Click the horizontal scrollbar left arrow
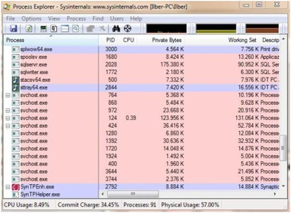 pyautogui.click(x=103, y=194)
